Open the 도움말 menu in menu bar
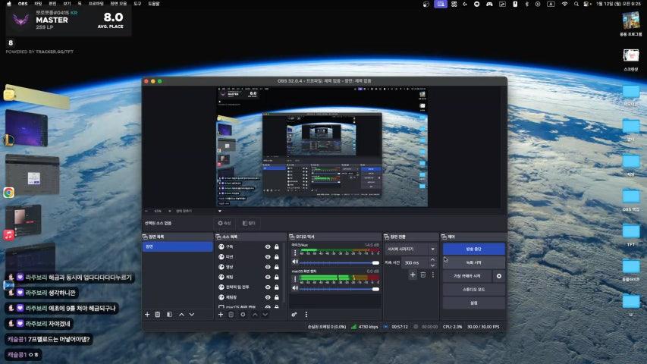The width and height of the screenshot is (647, 364). click(154, 4)
